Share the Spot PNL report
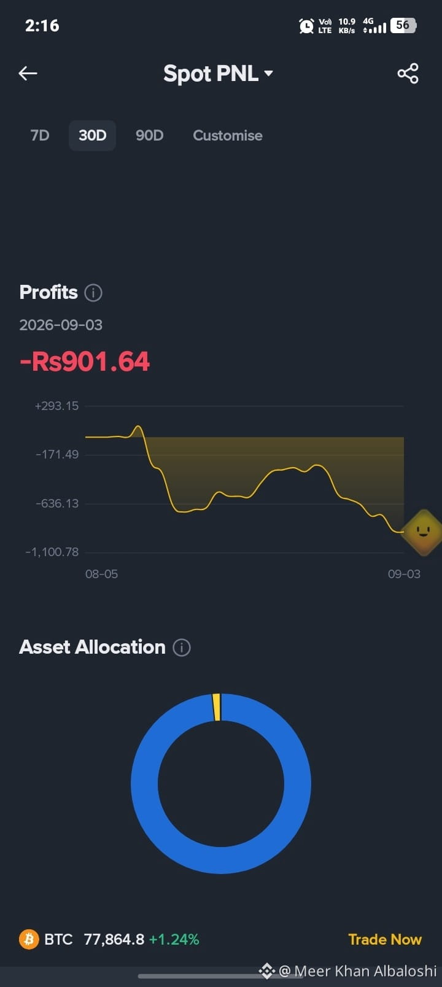 pos(408,74)
